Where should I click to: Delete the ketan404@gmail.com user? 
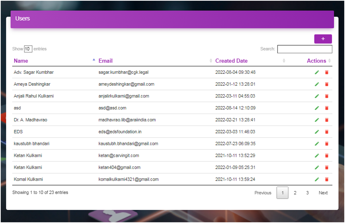point(327,167)
